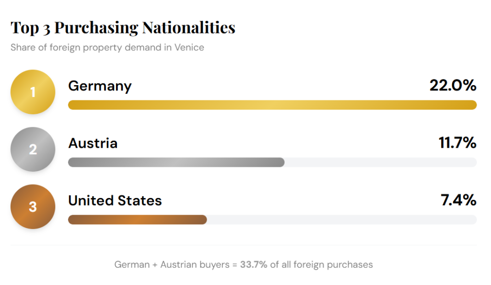Select the Austria country label
The height and width of the screenshot is (285, 491).
point(93,143)
